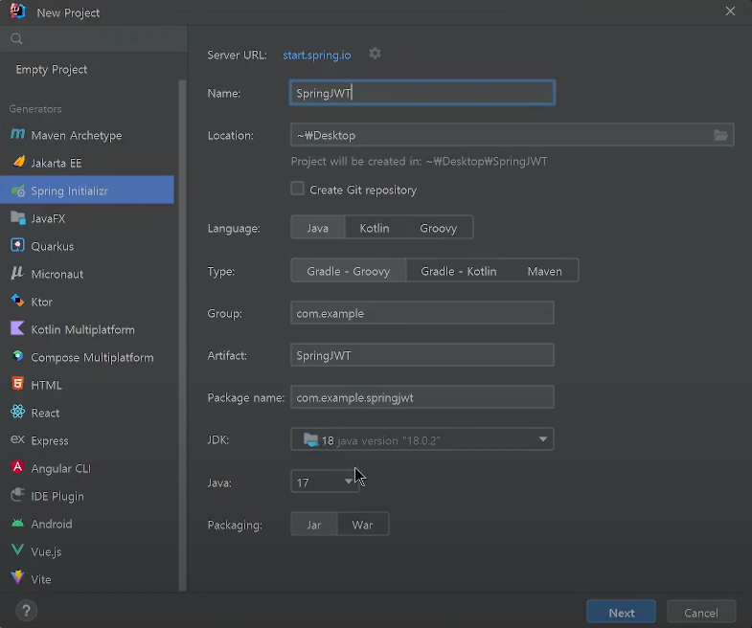Click the IntelliJ logo in title bar
The width and height of the screenshot is (752, 628).
(18, 11)
